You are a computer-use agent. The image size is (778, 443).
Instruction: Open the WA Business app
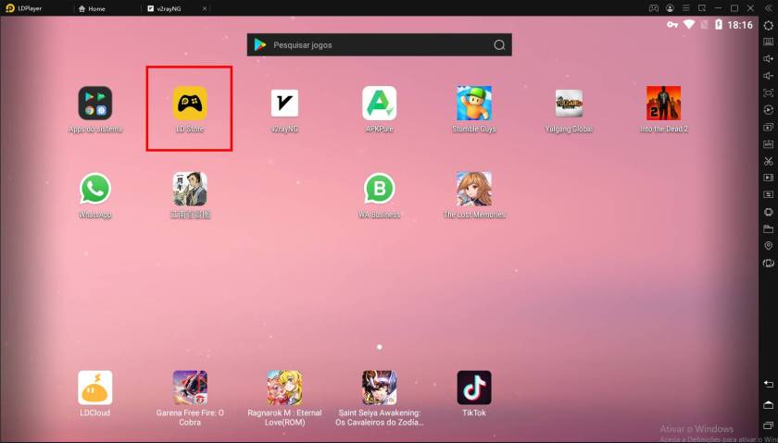(x=379, y=189)
